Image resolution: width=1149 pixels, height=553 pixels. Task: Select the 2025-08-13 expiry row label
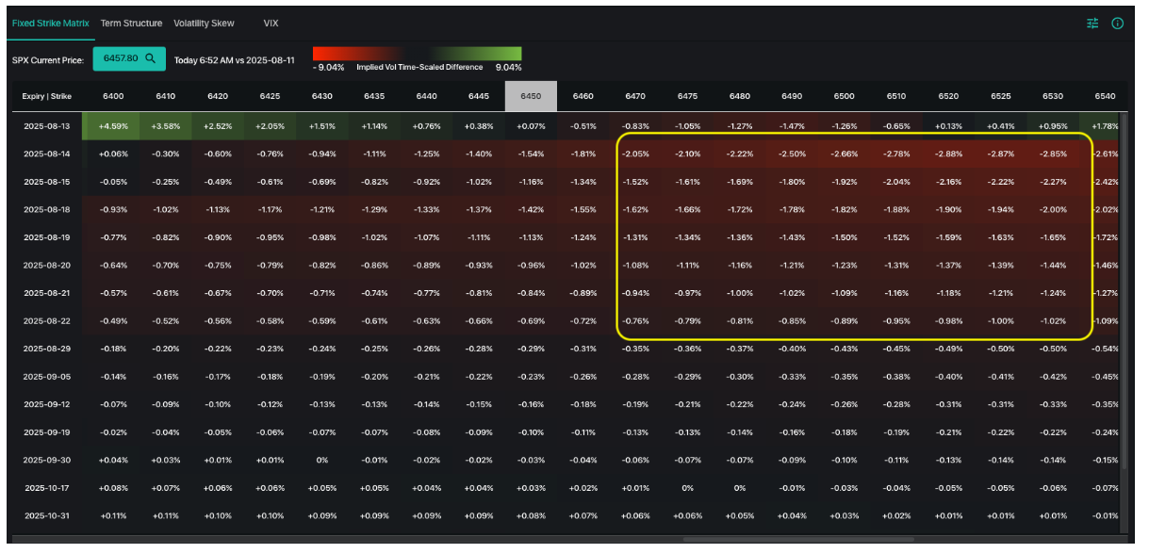click(46, 127)
